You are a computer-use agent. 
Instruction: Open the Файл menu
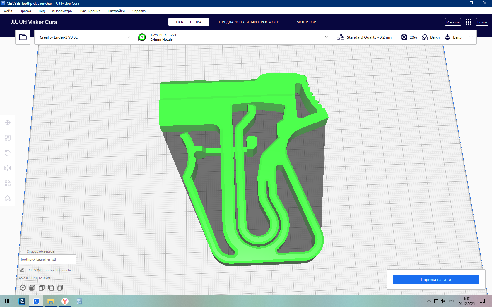point(8,11)
